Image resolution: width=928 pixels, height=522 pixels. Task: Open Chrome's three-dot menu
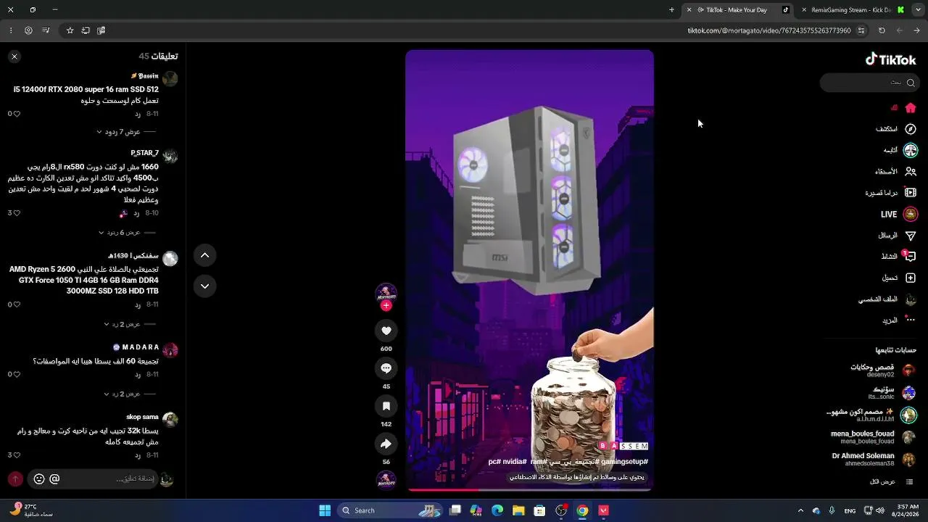pyautogui.click(x=11, y=30)
